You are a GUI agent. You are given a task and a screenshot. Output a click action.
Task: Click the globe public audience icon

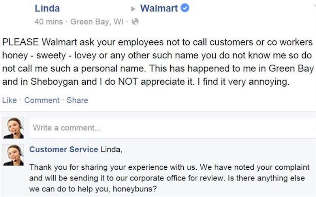tap(135, 21)
